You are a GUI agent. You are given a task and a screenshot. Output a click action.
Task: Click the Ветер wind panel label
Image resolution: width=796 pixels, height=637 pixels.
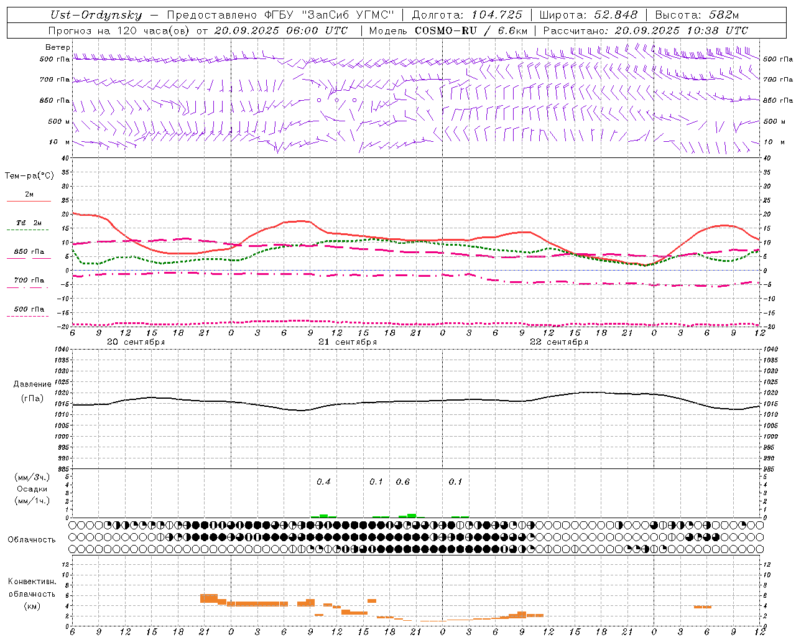coord(58,47)
